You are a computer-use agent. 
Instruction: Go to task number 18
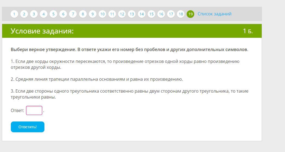[181, 14]
